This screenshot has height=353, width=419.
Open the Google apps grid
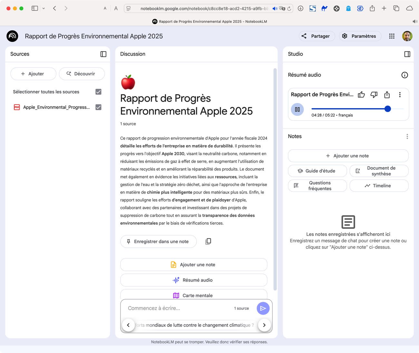point(392,36)
